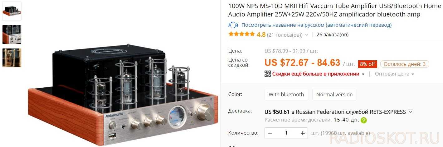Click the QR code icon for app discounts
The image size is (443, 147).
268,74
